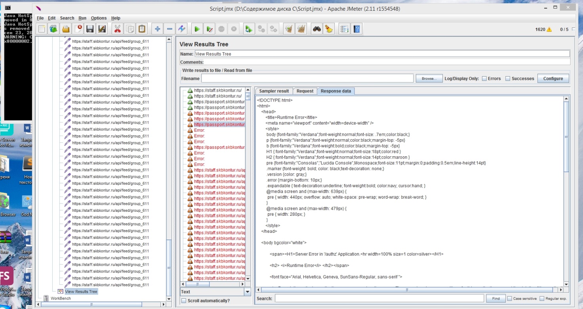This screenshot has height=309, width=583.
Task: Open Help with the question mark icon
Action: (x=356, y=29)
